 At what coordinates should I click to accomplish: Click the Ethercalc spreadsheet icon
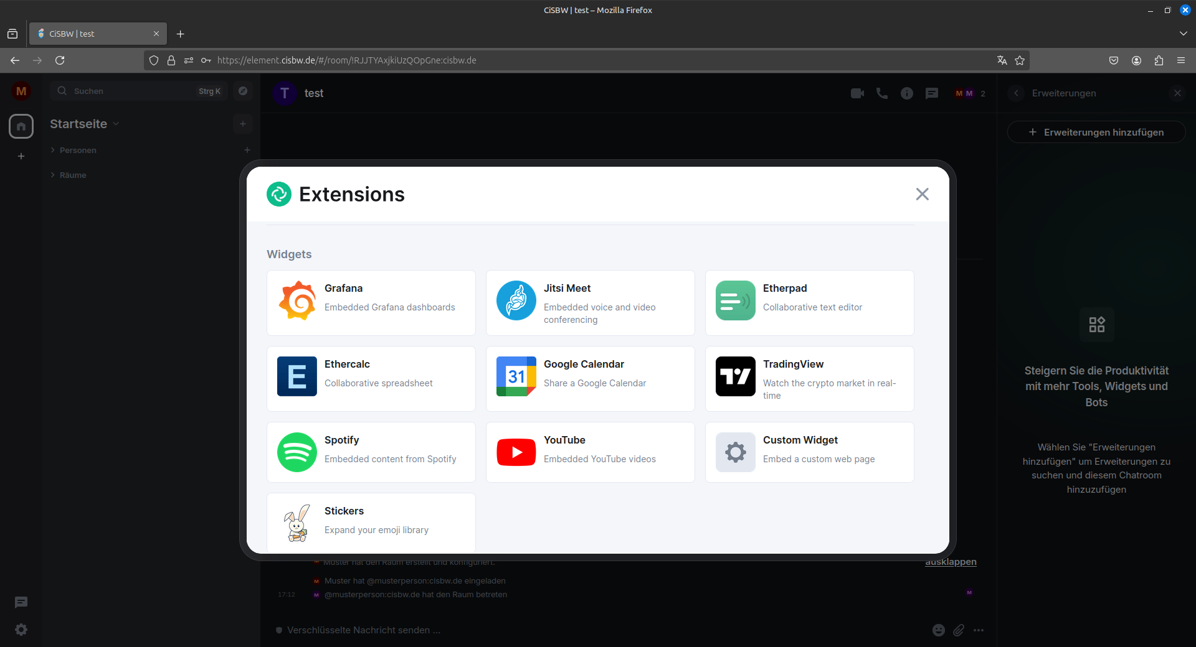[297, 376]
